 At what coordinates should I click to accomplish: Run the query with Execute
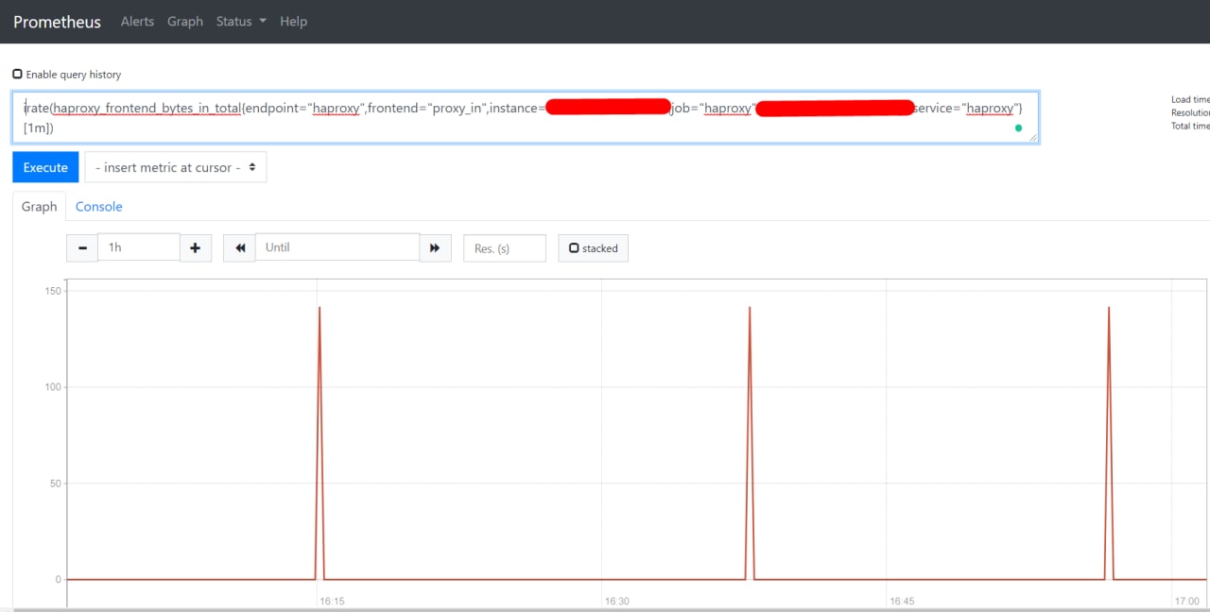[45, 167]
